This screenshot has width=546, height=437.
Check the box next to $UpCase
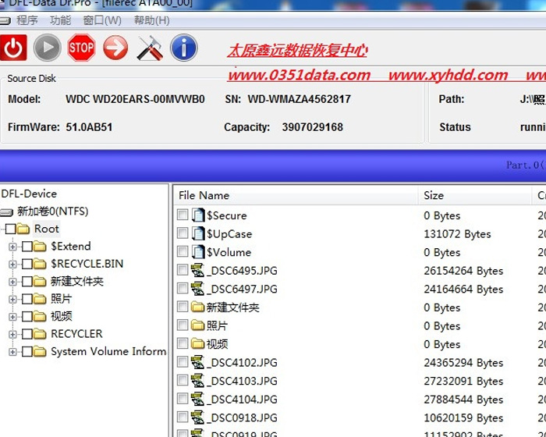183,233
